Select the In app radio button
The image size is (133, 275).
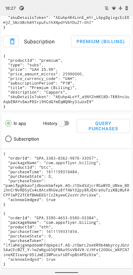[8, 123]
